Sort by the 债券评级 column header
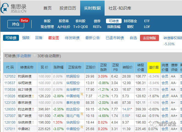 pyautogui.click(x=174, y=67)
